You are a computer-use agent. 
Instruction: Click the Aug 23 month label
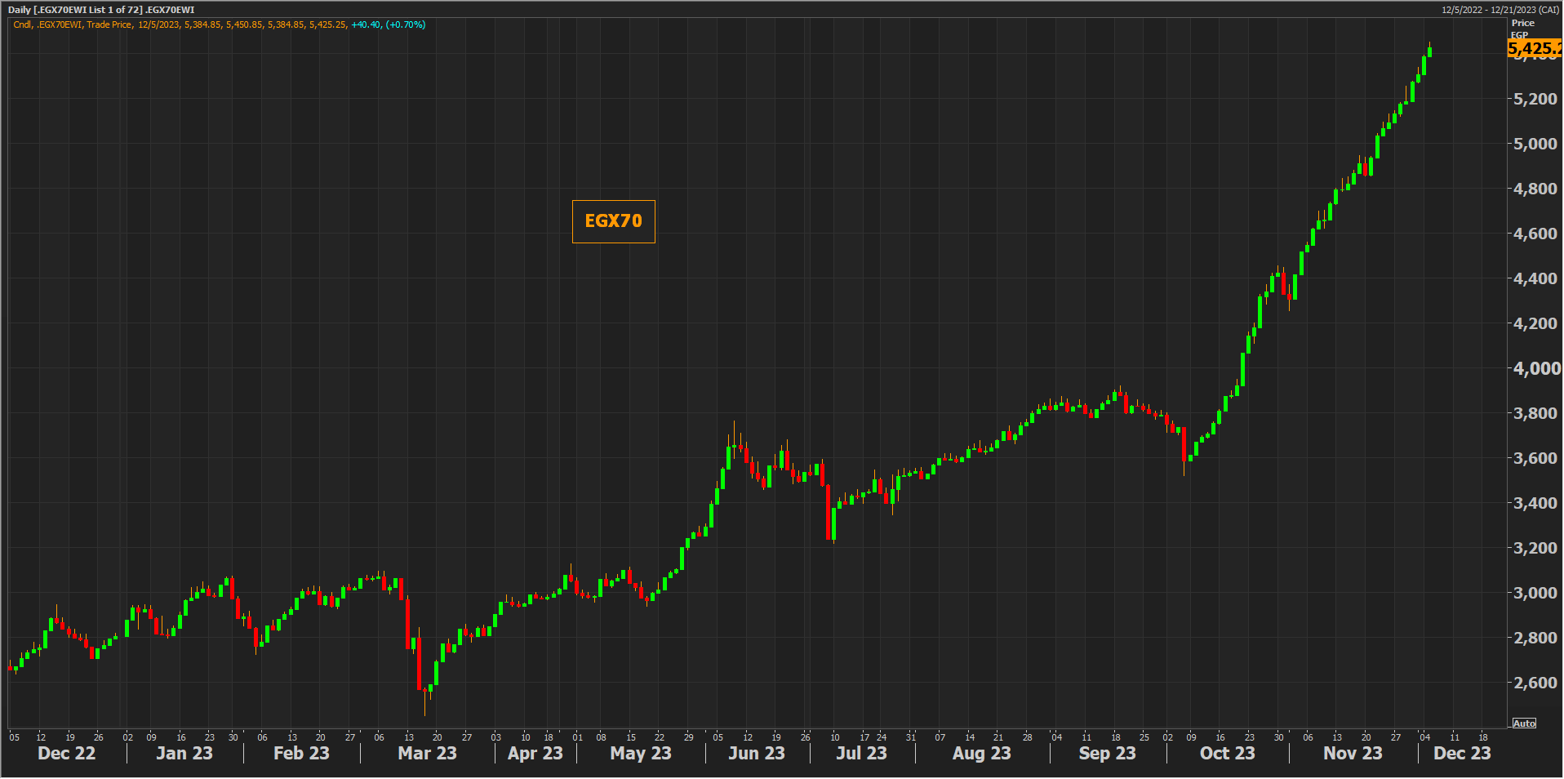pyautogui.click(x=981, y=753)
